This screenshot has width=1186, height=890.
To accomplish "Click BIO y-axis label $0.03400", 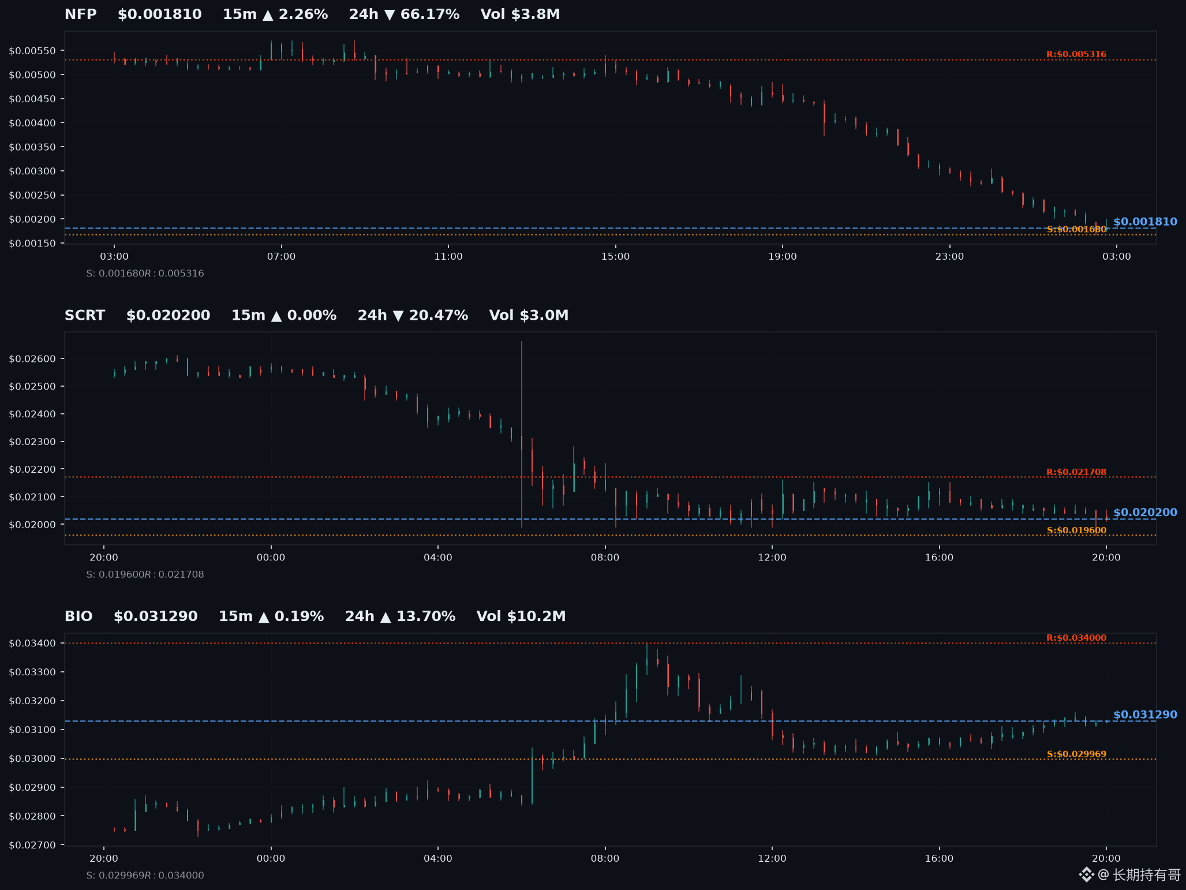I will coord(32,644).
